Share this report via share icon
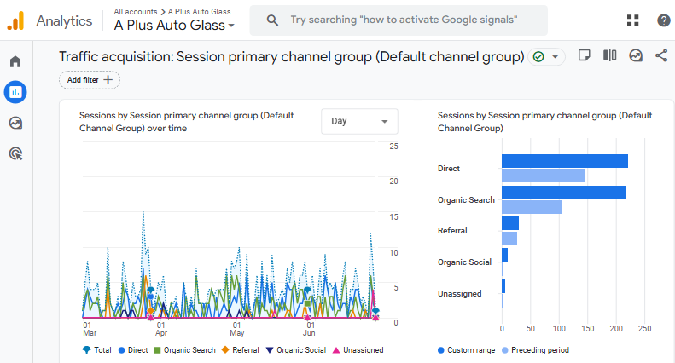675x363 pixels. 661,55
